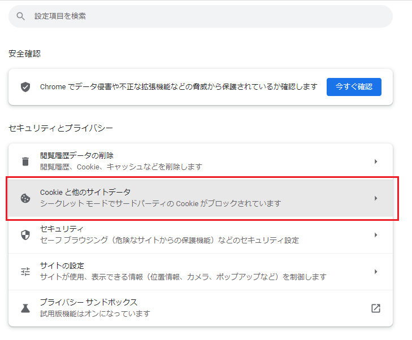The image size is (412, 340).
Task: Open サイトの設定 row
Action: [x=201, y=272]
